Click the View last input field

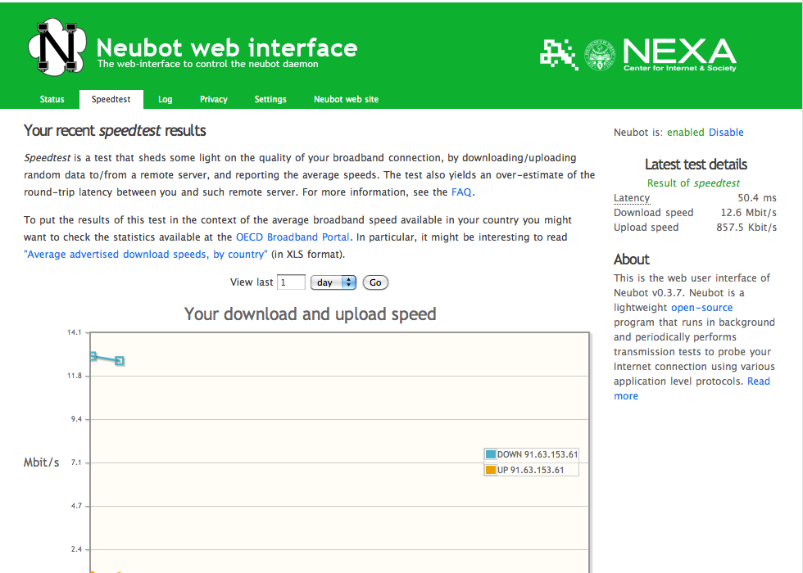tap(291, 282)
